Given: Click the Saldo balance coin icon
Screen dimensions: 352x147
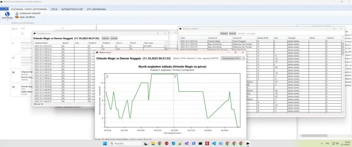Looking at the screenshot, I should (x=17, y=17).
